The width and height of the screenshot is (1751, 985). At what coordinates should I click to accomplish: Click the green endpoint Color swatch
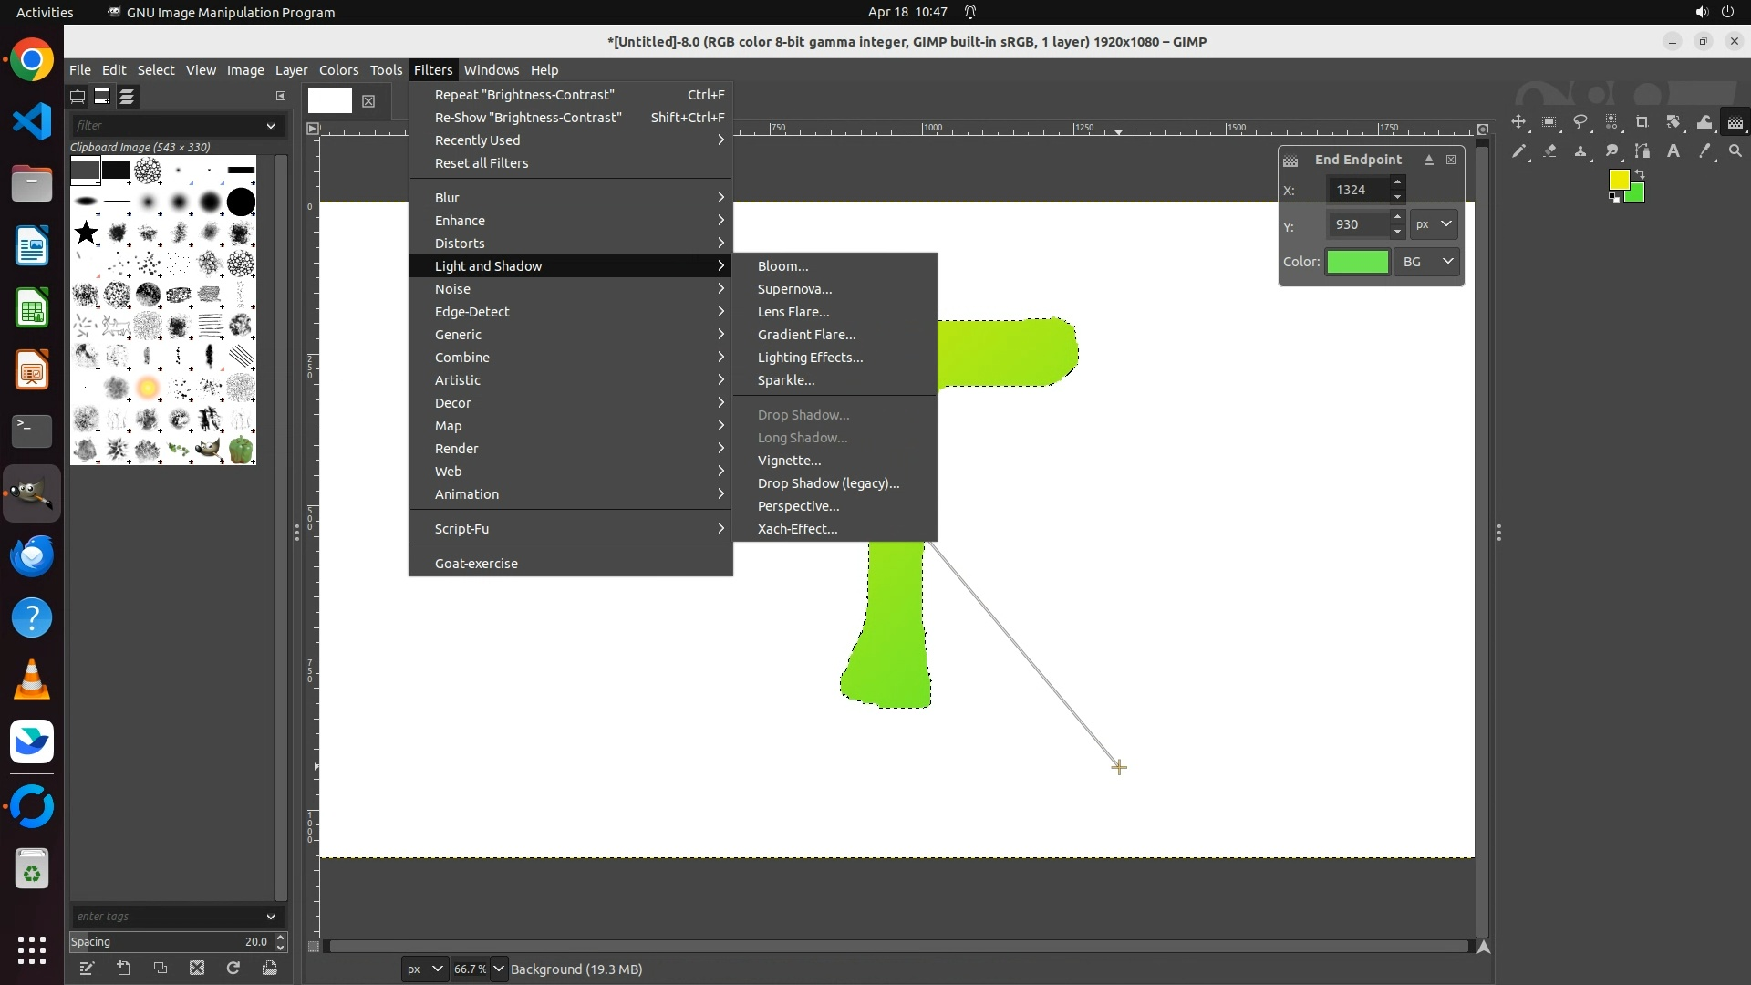(x=1357, y=262)
